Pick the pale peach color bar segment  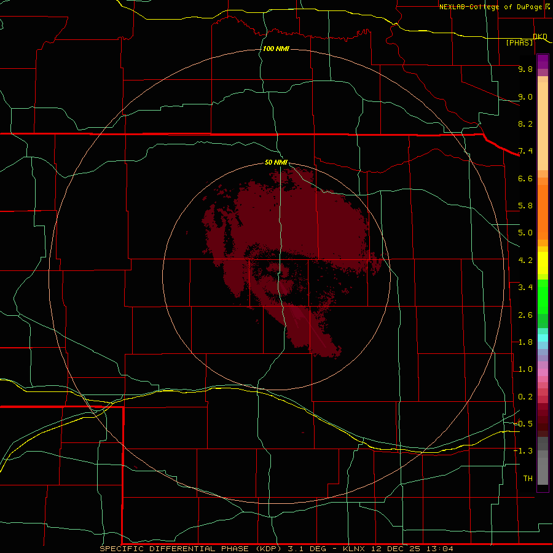[543, 126]
